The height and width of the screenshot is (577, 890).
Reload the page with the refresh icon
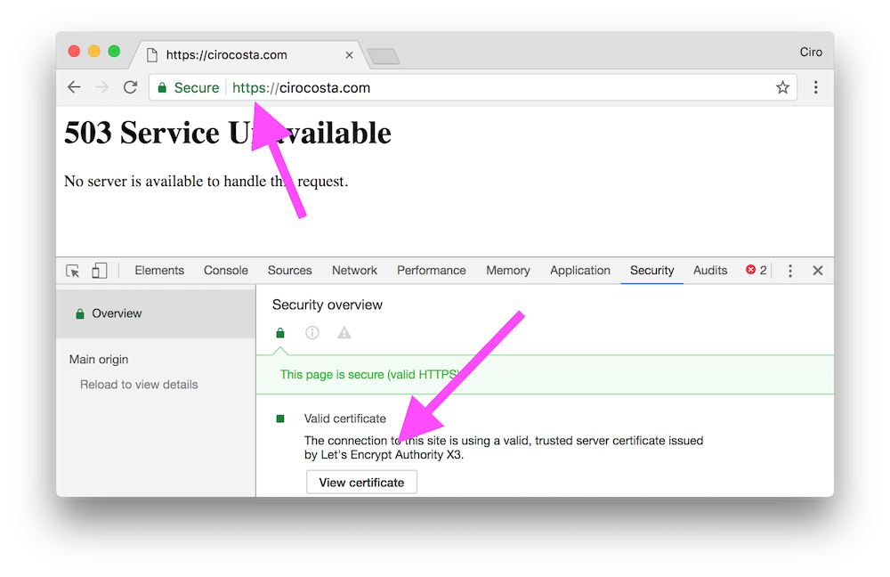[131, 87]
